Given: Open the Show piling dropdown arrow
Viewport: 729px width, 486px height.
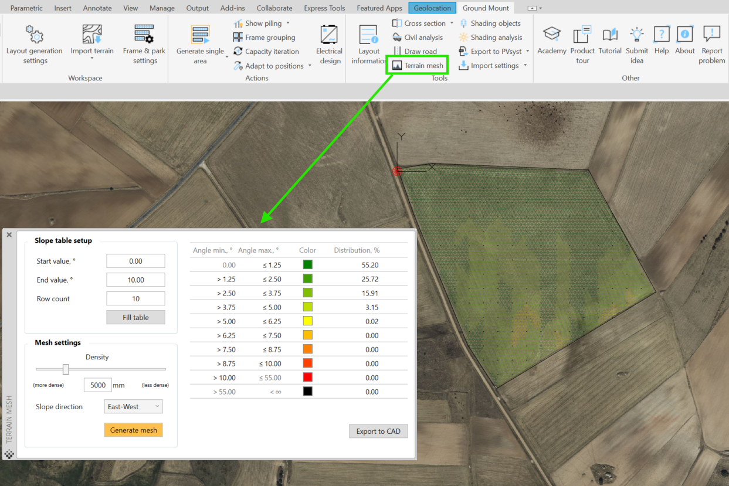Looking at the screenshot, I should coord(288,23).
